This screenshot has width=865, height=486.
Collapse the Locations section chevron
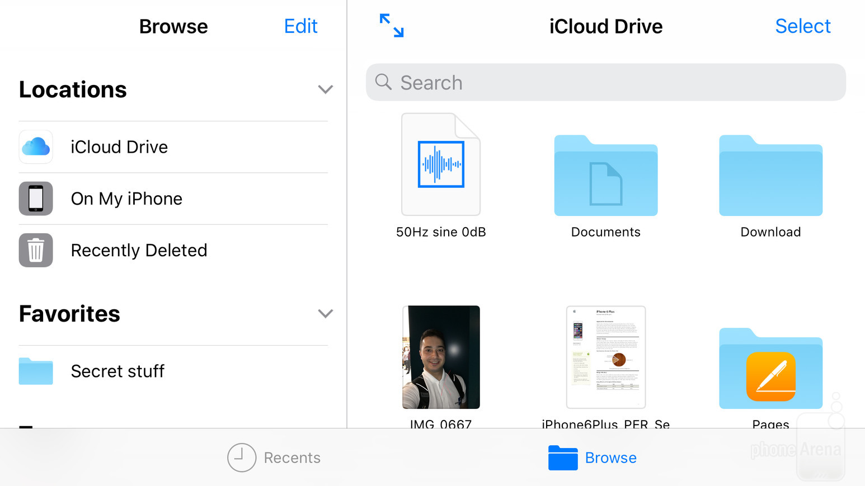pyautogui.click(x=325, y=89)
